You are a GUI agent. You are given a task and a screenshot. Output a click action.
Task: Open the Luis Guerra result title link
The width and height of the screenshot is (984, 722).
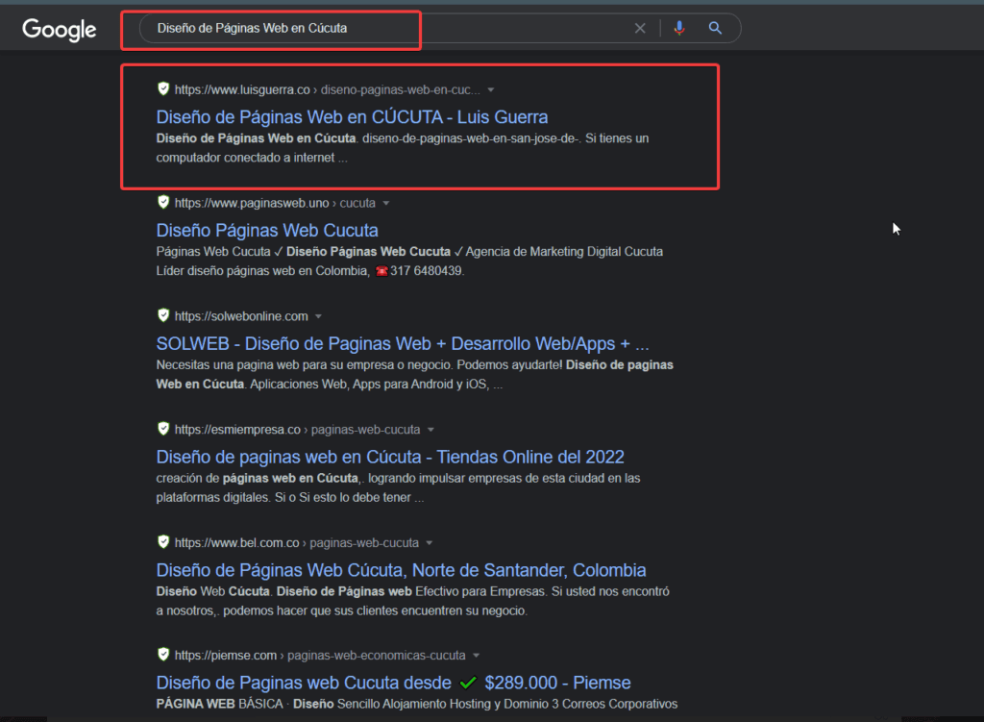click(x=352, y=116)
